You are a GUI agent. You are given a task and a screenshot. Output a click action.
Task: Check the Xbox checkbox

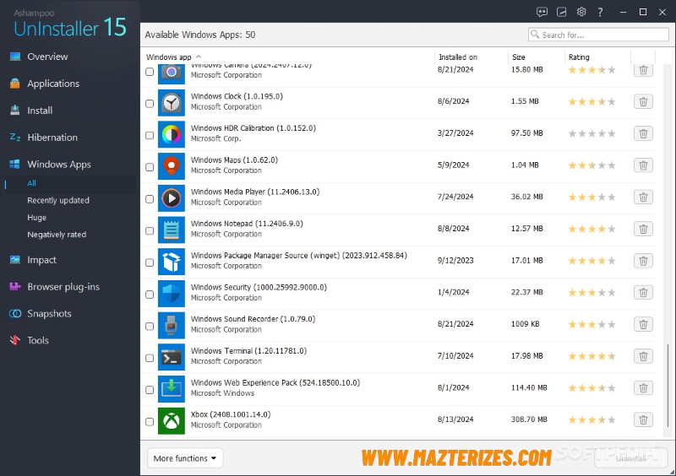(150, 422)
